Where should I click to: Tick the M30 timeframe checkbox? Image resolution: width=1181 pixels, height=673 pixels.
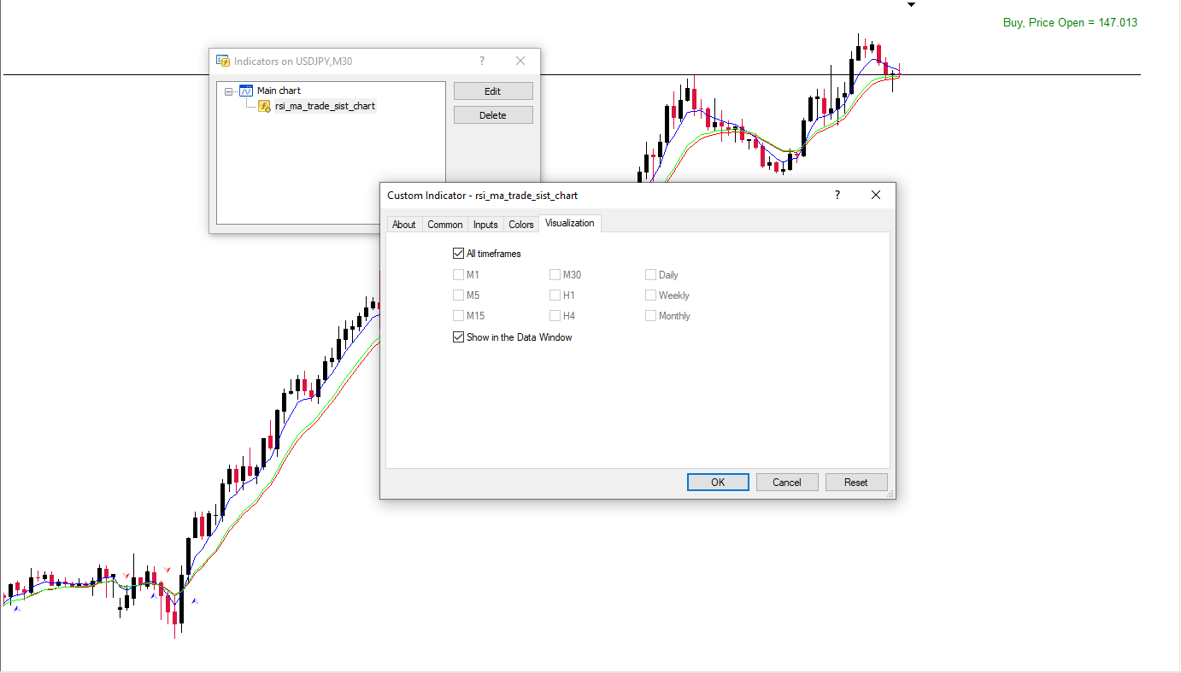555,275
